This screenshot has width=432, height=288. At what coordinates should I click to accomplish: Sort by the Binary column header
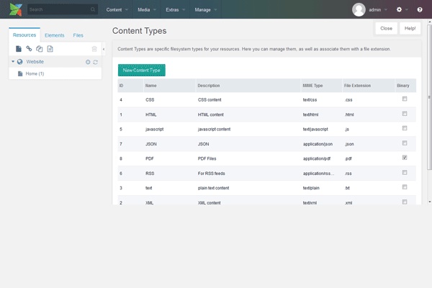[405, 86]
